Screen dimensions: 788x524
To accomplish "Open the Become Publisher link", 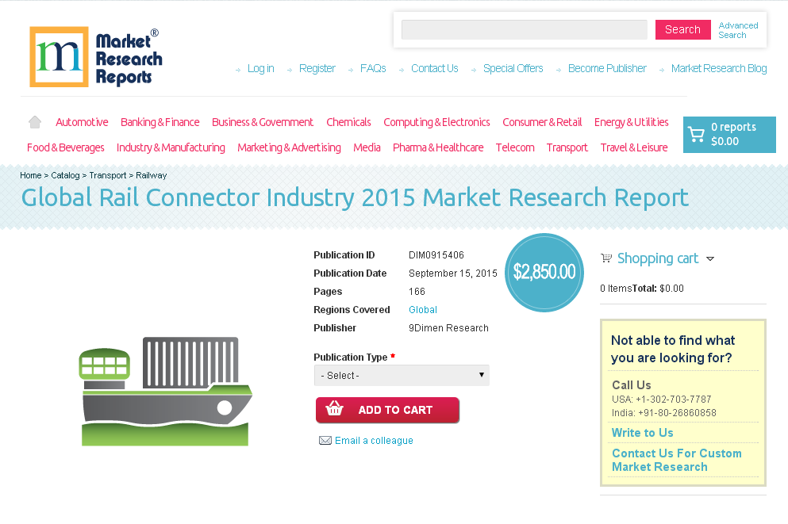I will click(x=607, y=68).
